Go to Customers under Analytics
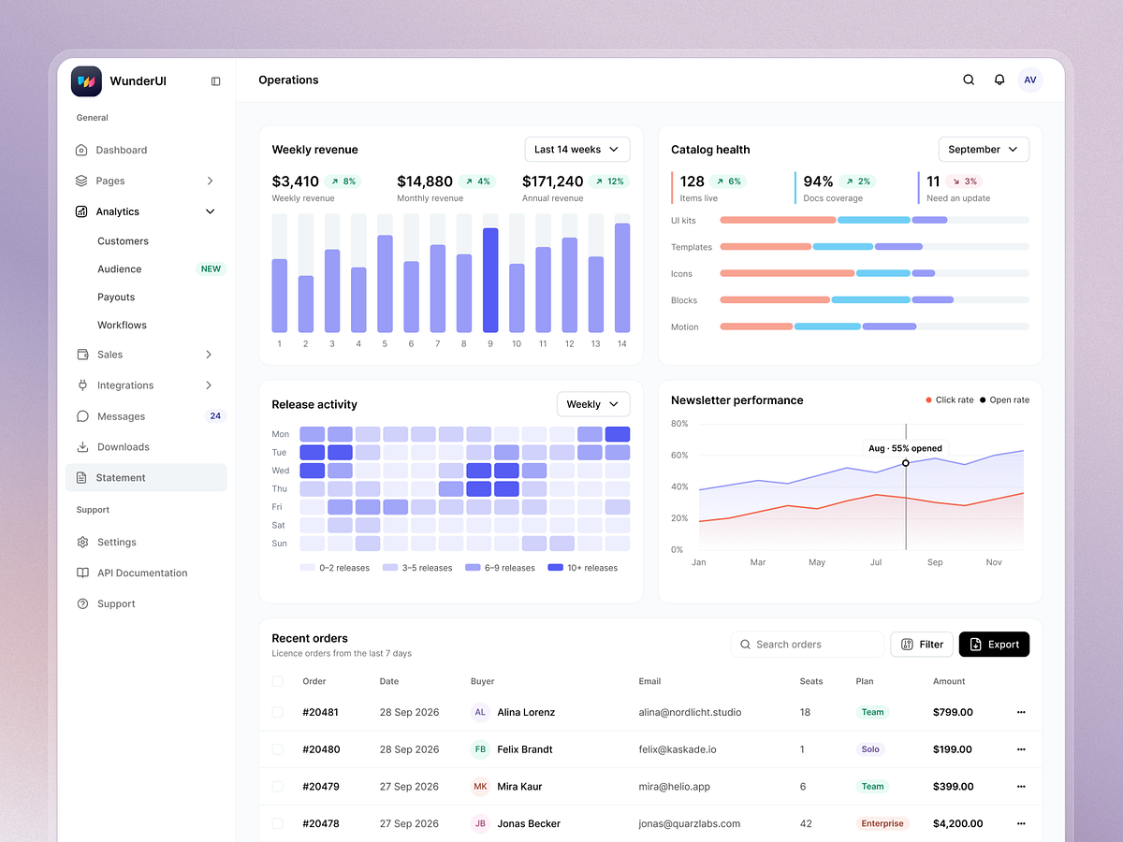 (123, 241)
